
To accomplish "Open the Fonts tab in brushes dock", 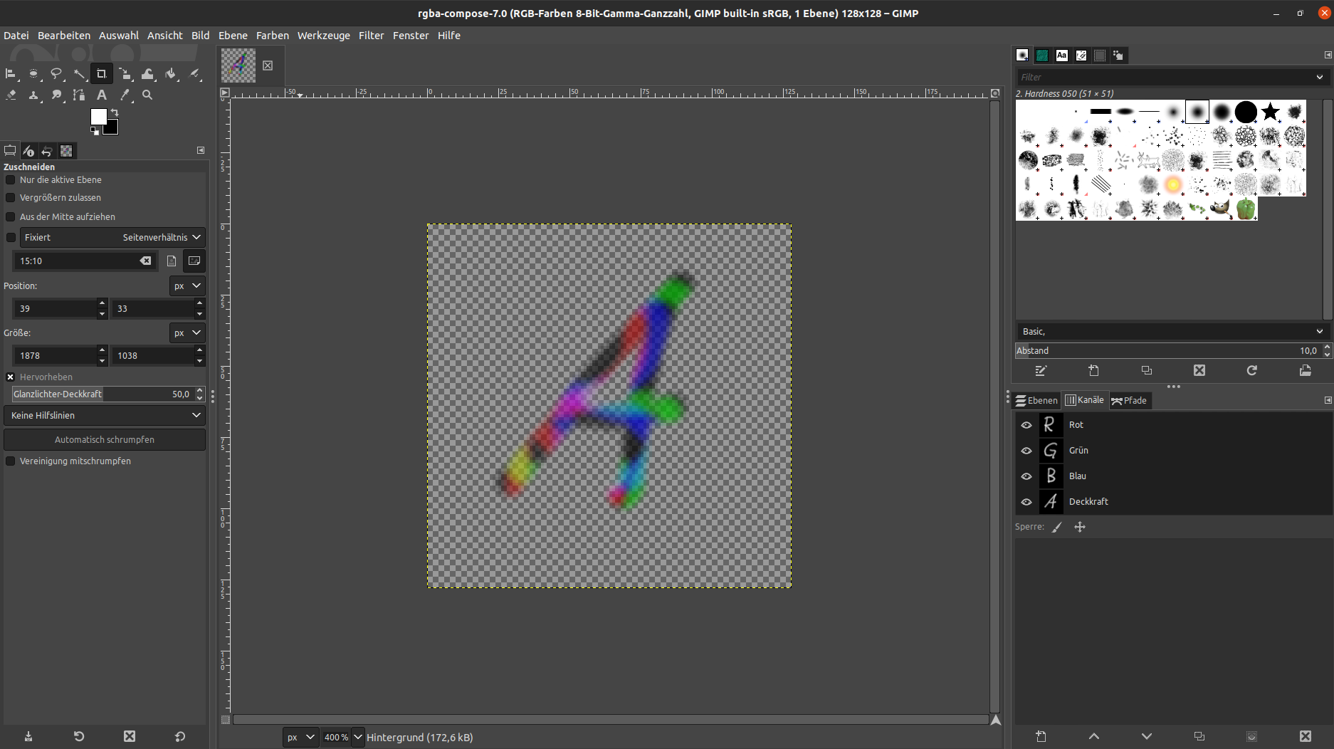I will (x=1061, y=55).
